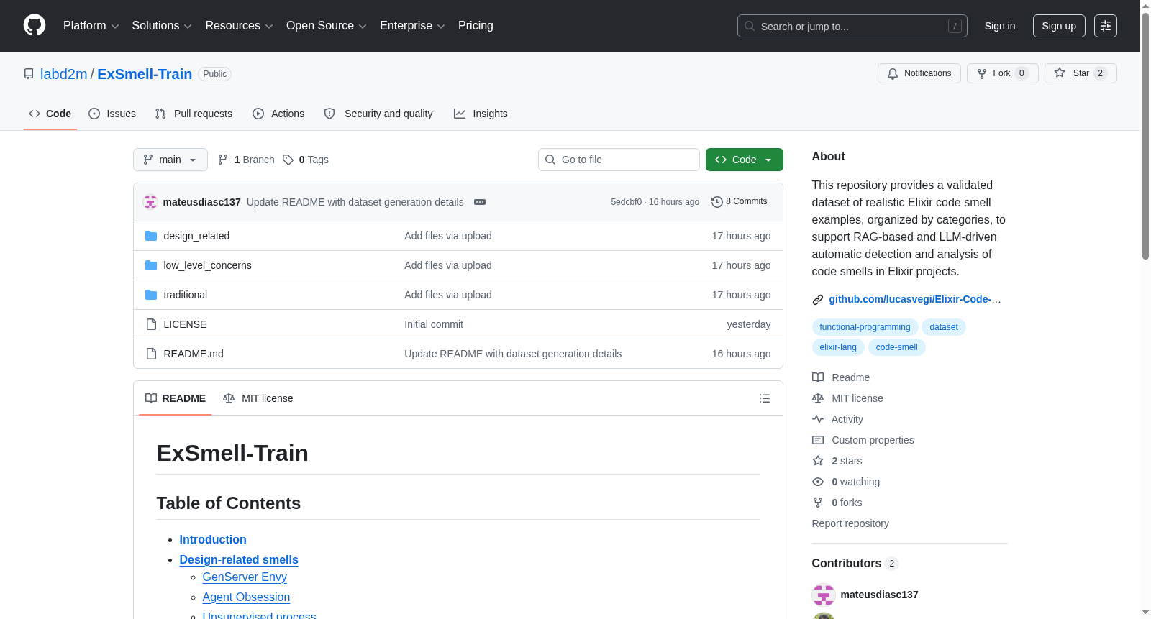1151x619 pixels.
Task: Switch to the Issues tab
Action: pyautogui.click(x=112, y=114)
